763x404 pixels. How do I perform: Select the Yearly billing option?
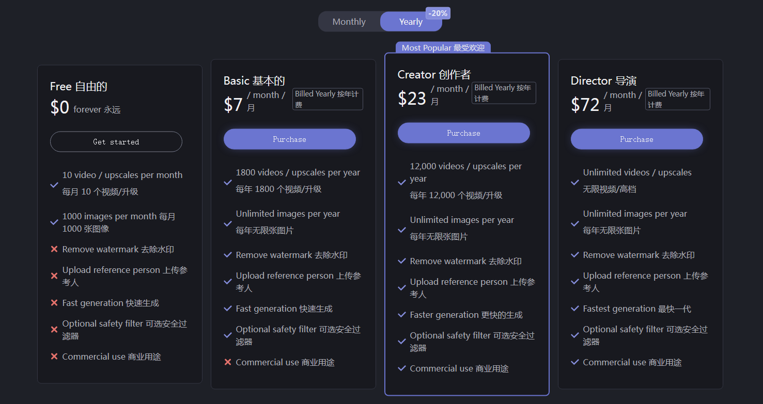tap(411, 22)
